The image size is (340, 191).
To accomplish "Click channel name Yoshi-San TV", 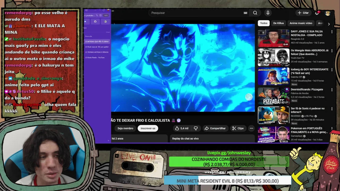I will point(297,58).
